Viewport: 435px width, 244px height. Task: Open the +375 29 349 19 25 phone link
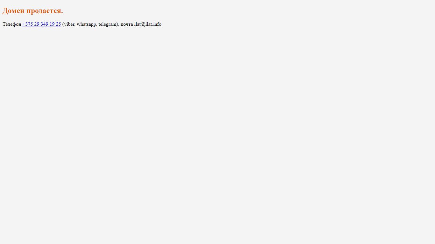click(x=42, y=24)
